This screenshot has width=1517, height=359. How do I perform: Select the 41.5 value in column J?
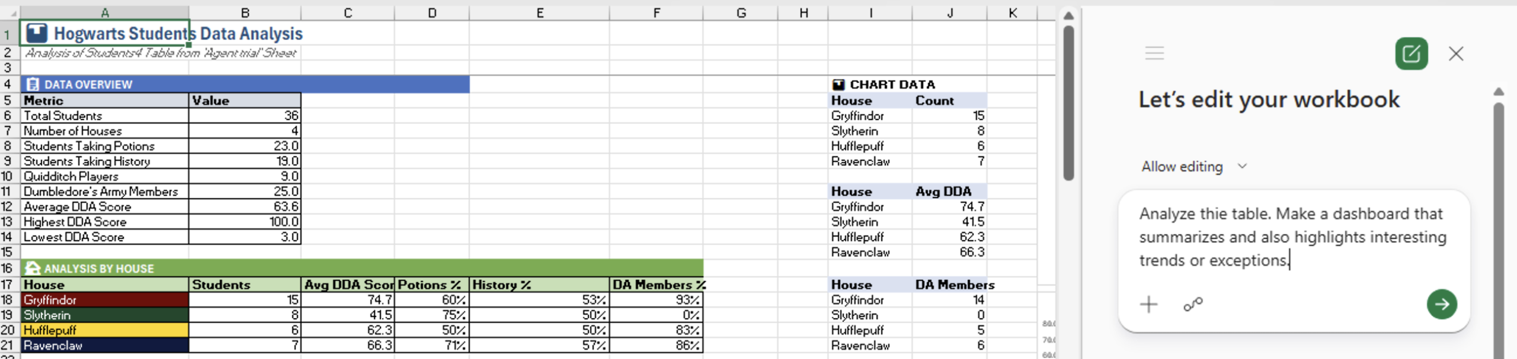[949, 222]
